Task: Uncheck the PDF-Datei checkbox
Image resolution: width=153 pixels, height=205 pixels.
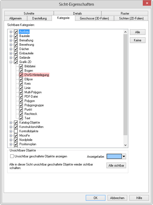Action: tap(21, 97)
